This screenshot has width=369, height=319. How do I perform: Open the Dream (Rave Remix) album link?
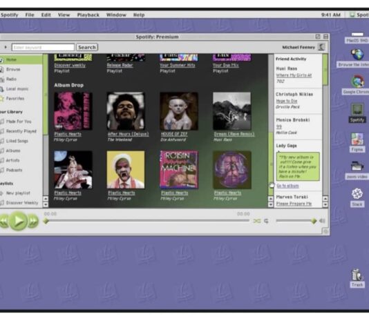[234, 134]
